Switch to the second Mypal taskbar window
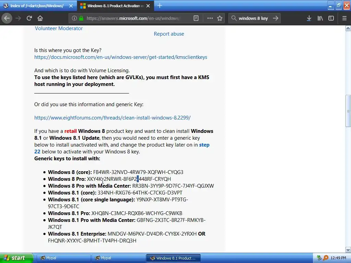 (118, 258)
